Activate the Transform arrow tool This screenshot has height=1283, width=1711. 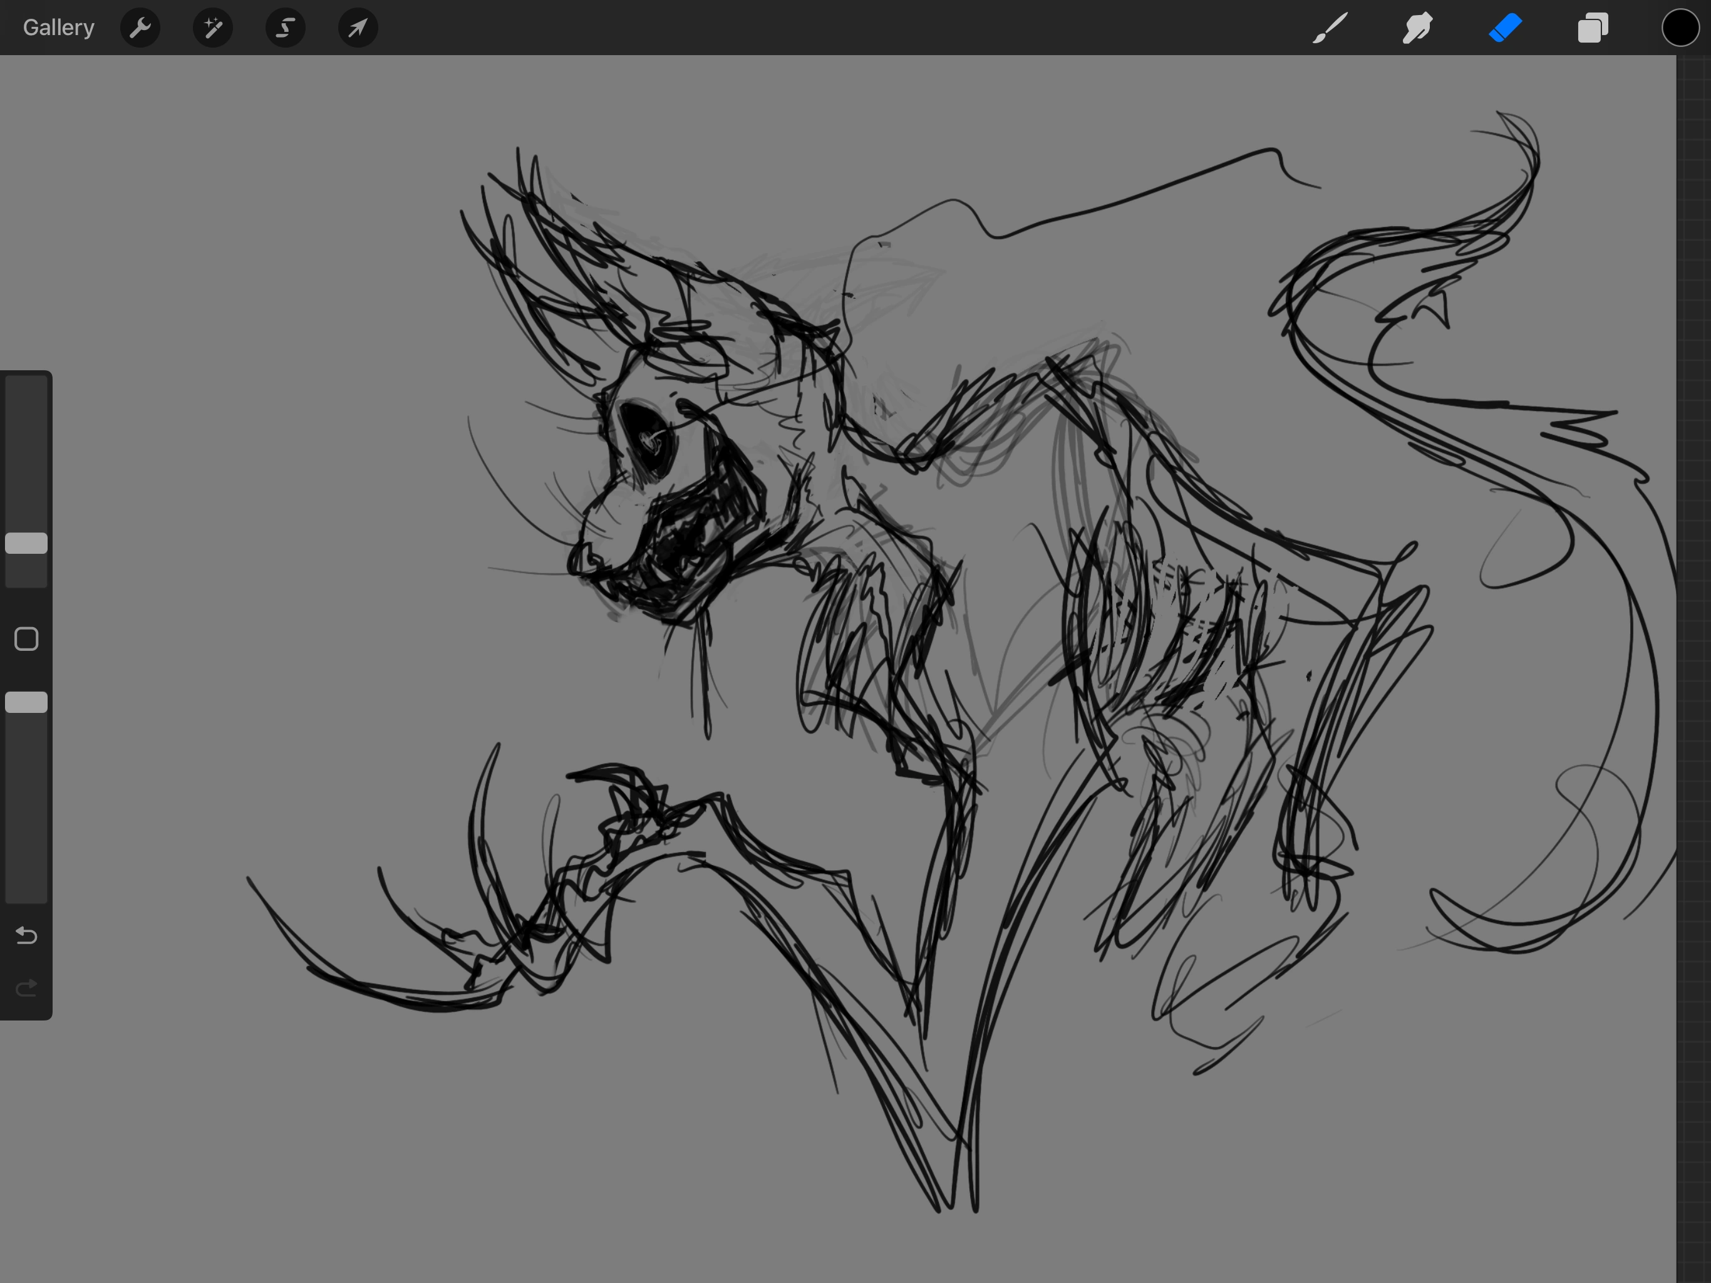(358, 28)
